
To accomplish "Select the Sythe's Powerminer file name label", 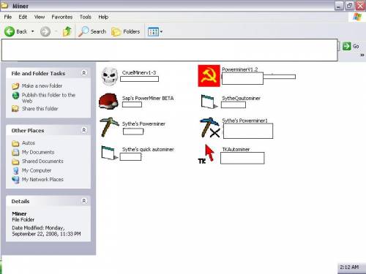I will click(x=143, y=123).
